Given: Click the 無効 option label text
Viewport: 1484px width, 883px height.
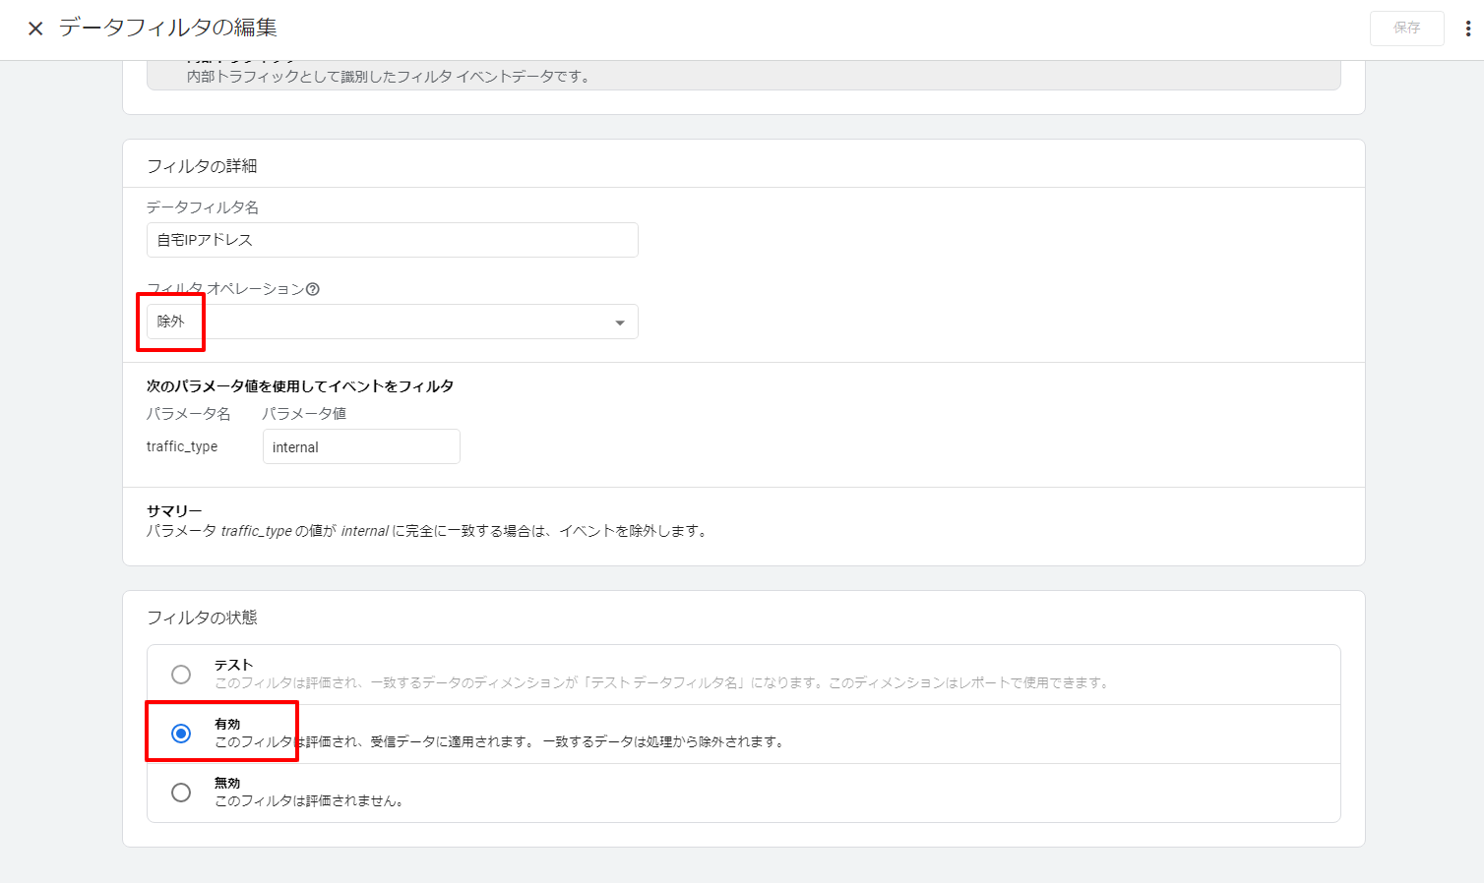Looking at the screenshot, I should tap(227, 783).
